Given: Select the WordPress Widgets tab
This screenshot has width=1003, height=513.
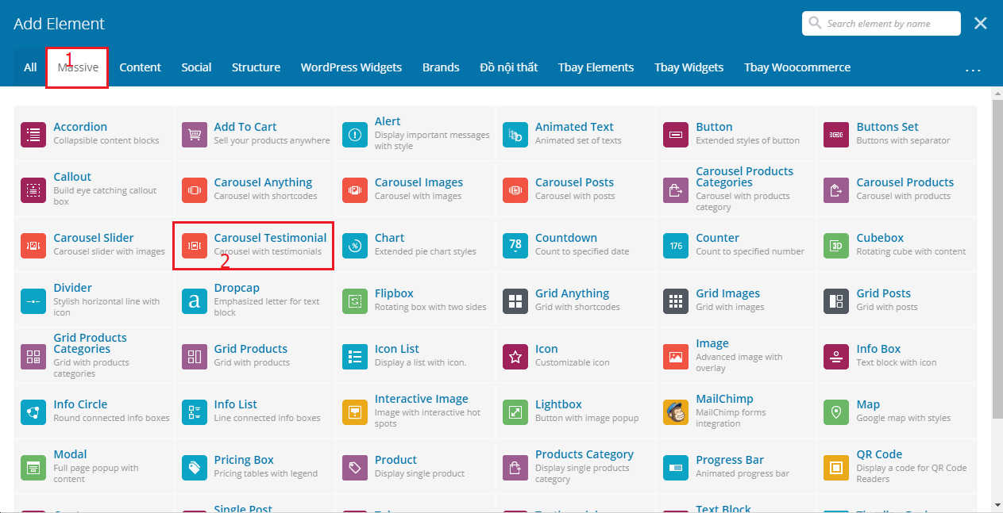Looking at the screenshot, I should 351,67.
